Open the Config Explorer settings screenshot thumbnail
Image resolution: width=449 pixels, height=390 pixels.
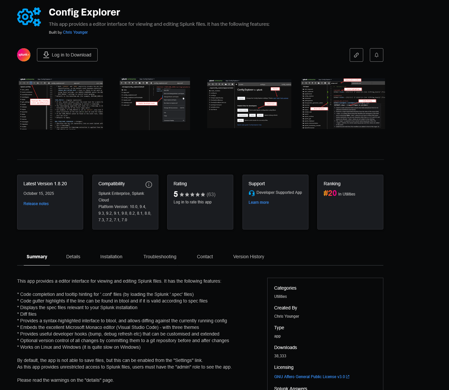(x=249, y=104)
